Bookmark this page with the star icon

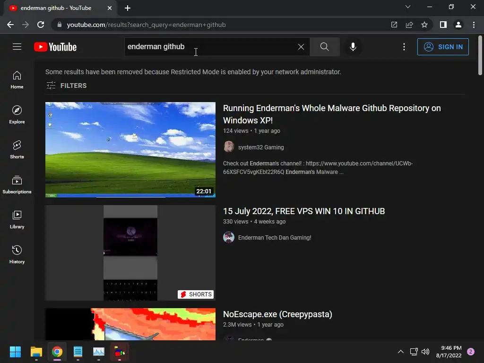pyautogui.click(x=424, y=25)
